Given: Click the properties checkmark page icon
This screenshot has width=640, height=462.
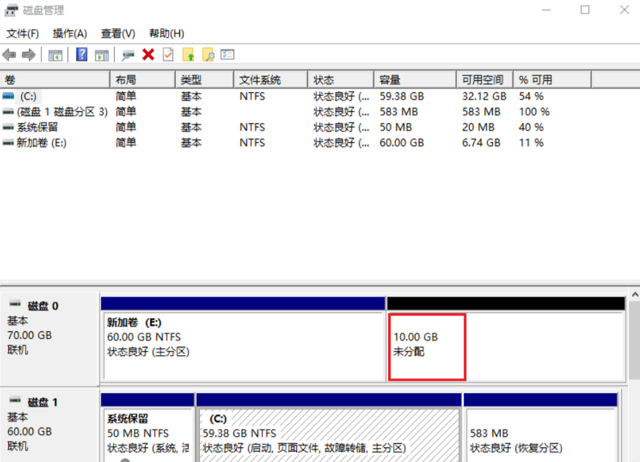Looking at the screenshot, I should (x=168, y=55).
